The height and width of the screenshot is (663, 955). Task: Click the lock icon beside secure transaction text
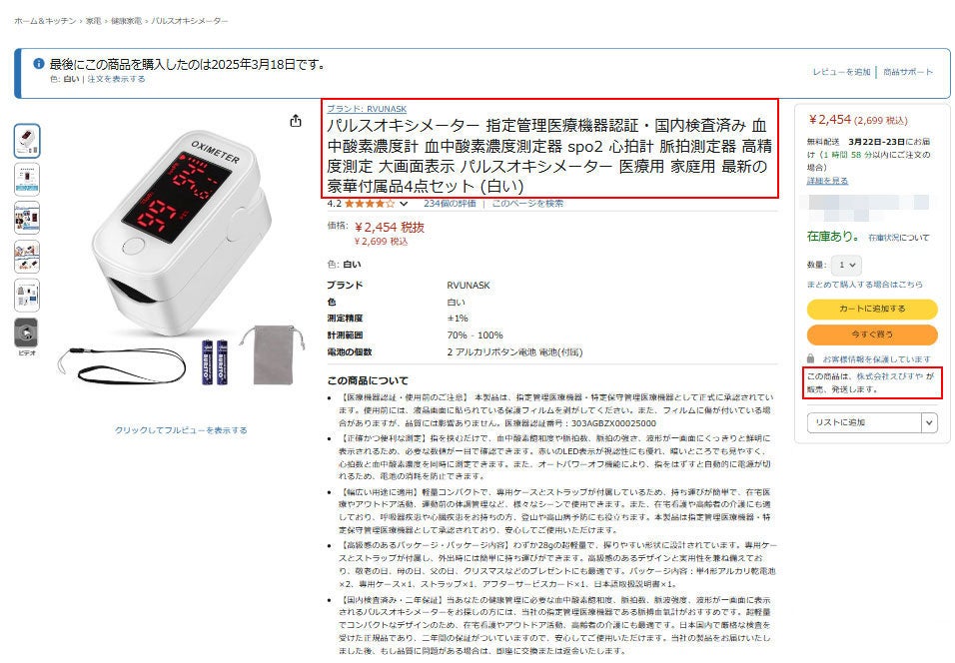(811, 358)
